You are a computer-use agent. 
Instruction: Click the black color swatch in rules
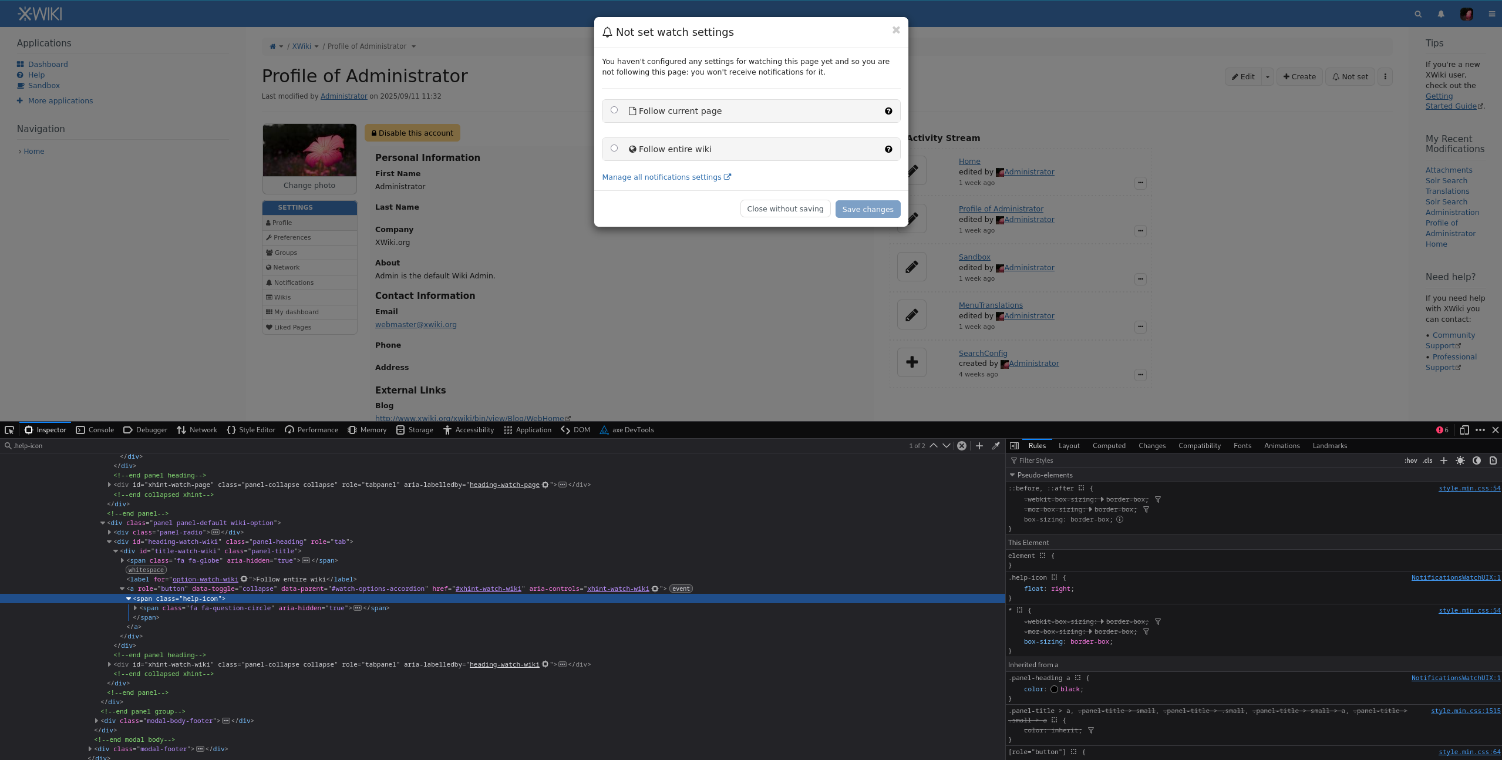pos(1054,690)
